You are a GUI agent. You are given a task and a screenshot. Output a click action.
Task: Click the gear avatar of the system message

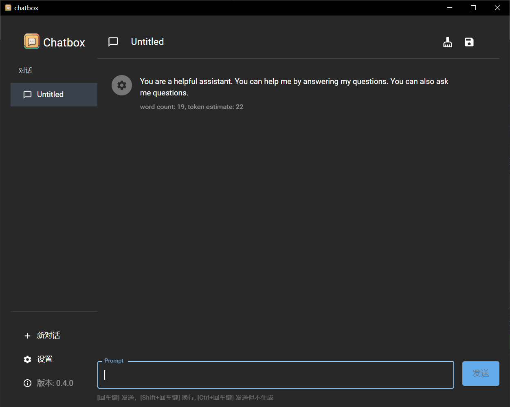122,85
